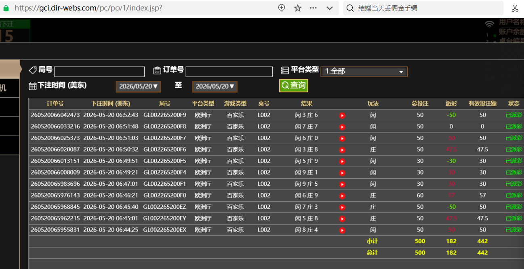
Task: Play video replay for round GL002265200F6
Action: point(342,150)
